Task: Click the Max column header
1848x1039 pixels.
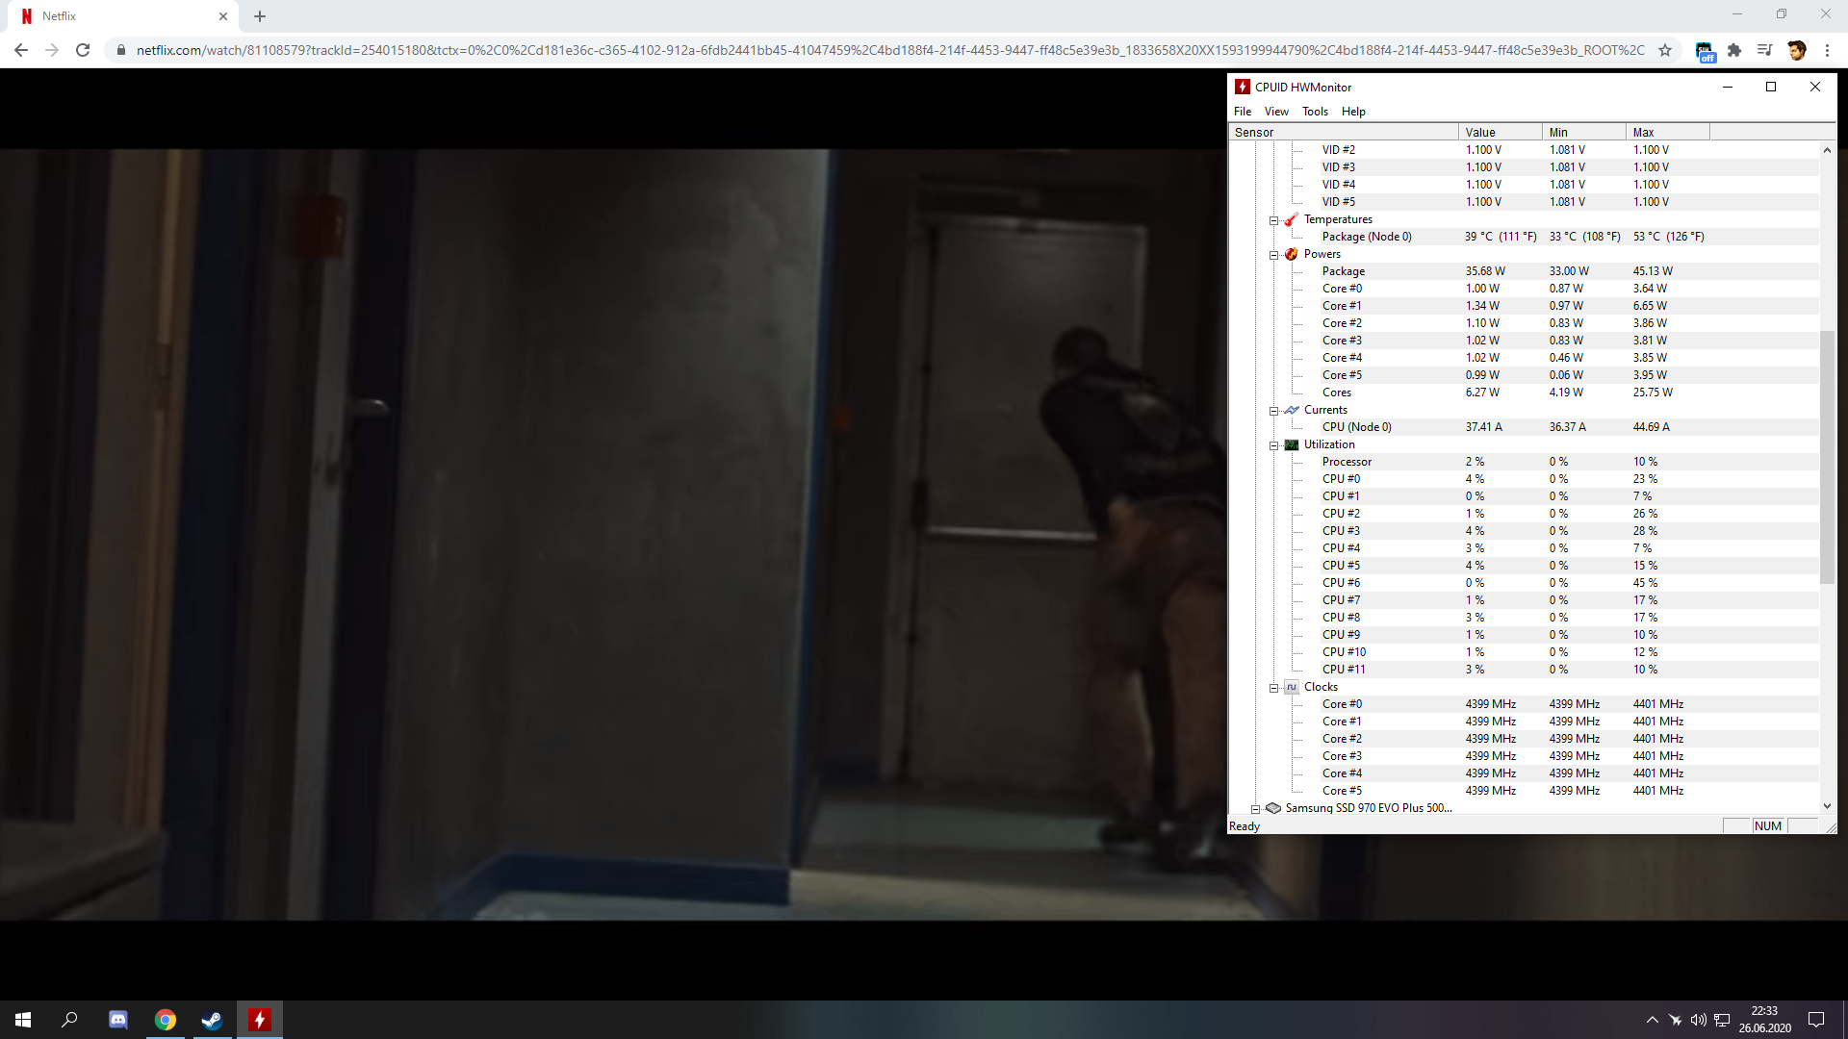Action: tap(1667, 133)
